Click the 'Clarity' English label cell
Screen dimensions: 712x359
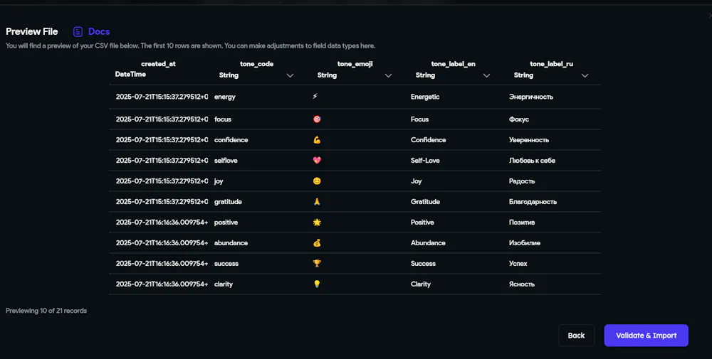pos(421,284)
